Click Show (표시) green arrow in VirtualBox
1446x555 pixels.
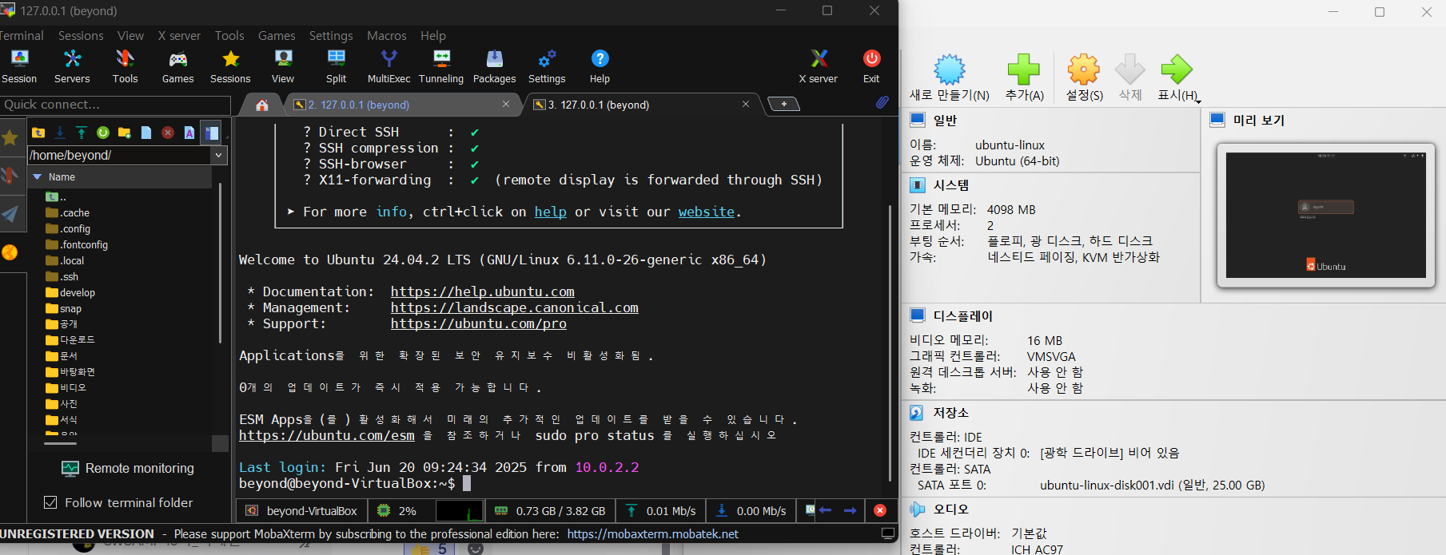pyautogui.click(x=1176, y=78)
